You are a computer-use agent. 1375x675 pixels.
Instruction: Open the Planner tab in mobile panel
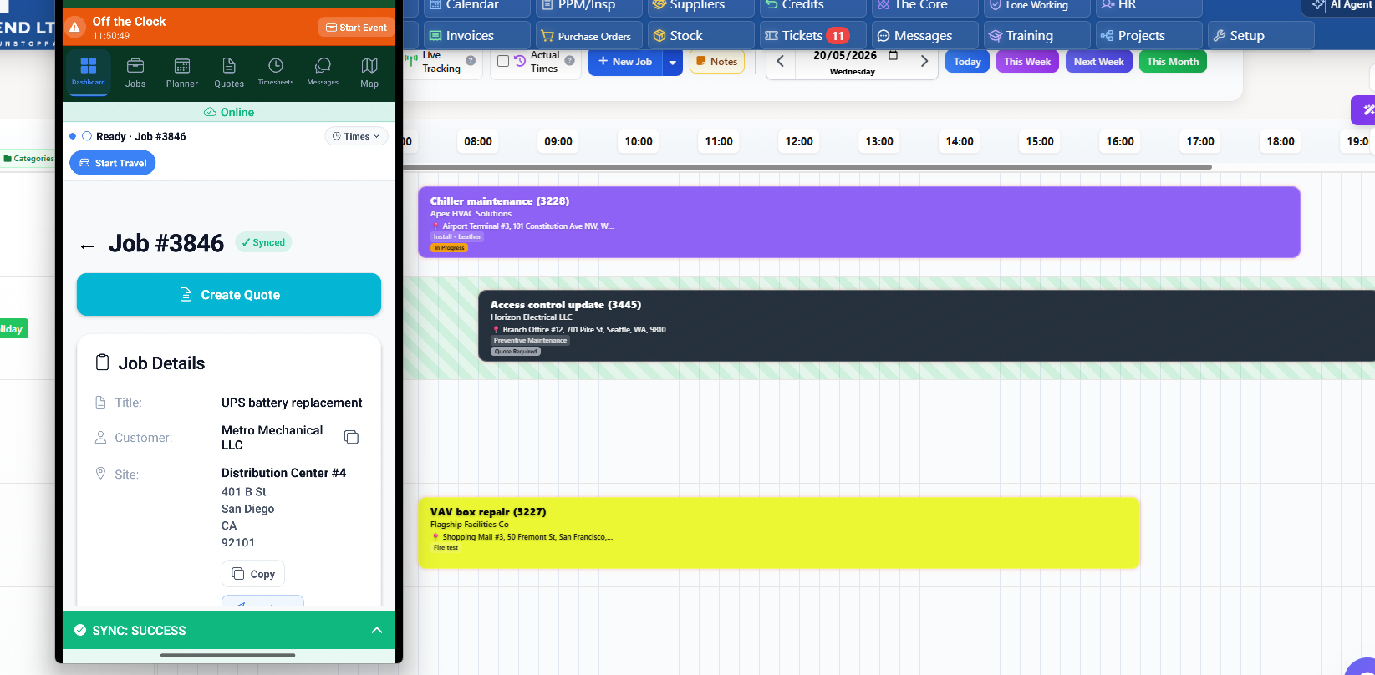pos(182,72)
